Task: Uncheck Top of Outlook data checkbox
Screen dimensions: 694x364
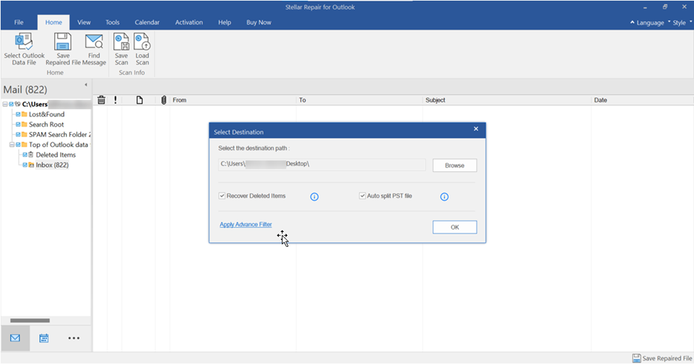Action: pyautogui.click(x=18, y=145)
